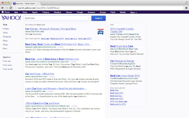Open Groups in Yahoo navbar
This screenshot has height=118, width=189.
(x=80, y=12)
